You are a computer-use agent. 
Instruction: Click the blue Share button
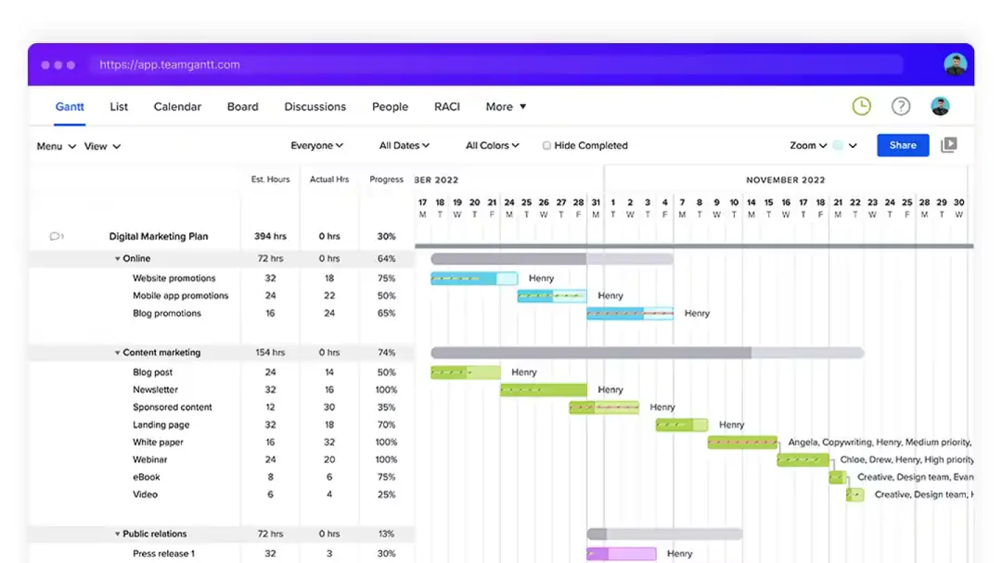(902, 145)
